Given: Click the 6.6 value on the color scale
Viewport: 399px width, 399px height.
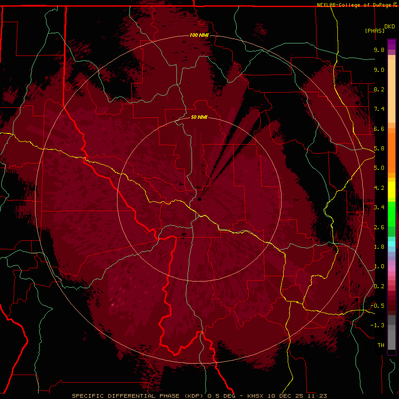Looking at the screenshot, I should (379, 129).
